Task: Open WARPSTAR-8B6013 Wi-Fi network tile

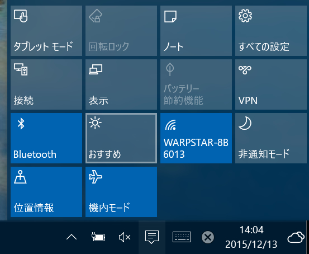Action: (x=196, y=138)
